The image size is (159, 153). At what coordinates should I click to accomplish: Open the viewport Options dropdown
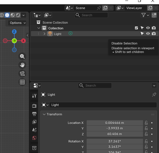click(17, 23)
